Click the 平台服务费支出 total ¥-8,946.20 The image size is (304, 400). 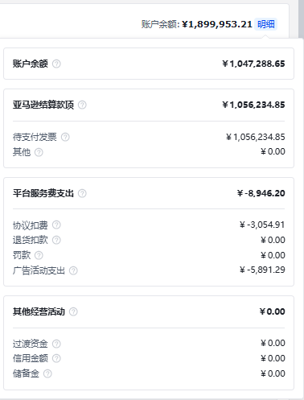coord(261,193)
